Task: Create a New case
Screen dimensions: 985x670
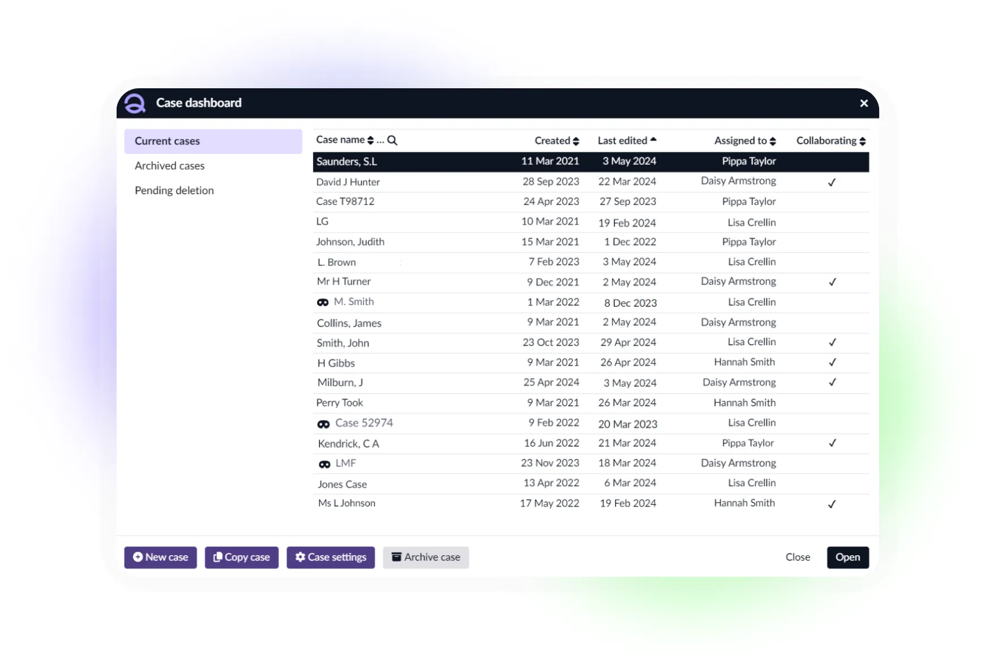Action: point(161,557)
